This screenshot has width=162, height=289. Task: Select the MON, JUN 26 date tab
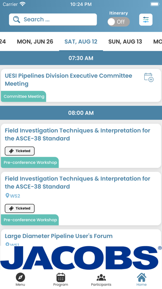pyautogui.click(x=35, y=42)
